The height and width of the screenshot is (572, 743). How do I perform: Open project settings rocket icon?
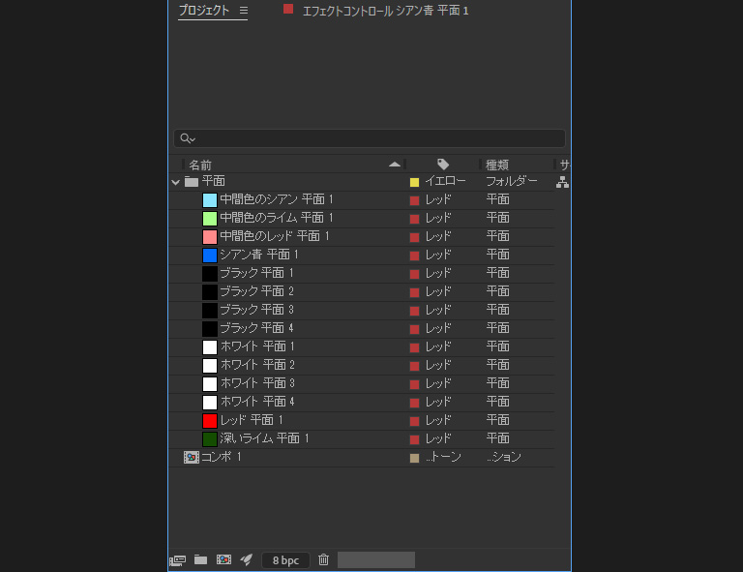[247, 559]
